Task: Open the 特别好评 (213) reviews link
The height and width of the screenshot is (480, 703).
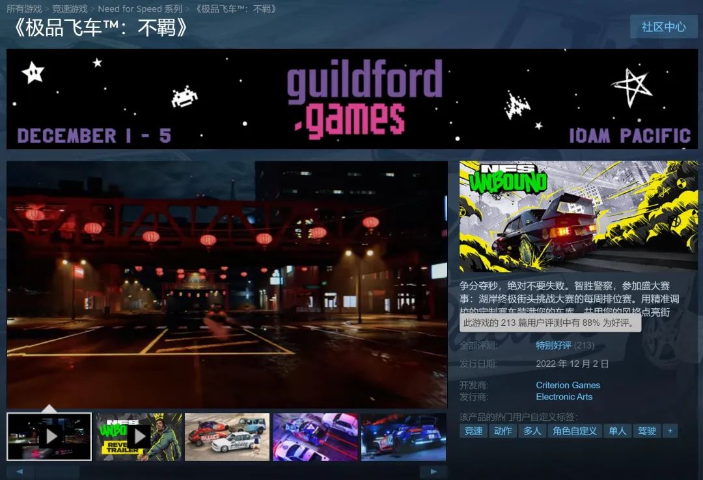Action: pos(553,345)
